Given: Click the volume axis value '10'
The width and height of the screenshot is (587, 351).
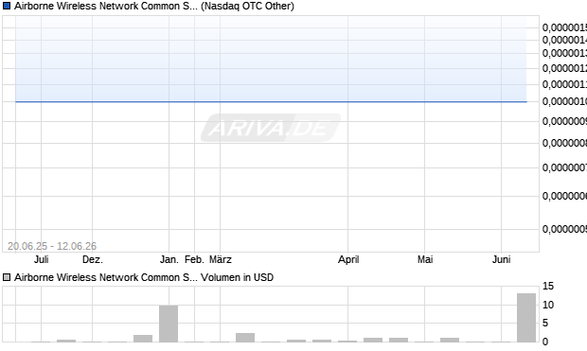Looking at the screenshot, I should pyautogui.click(x=548, y=305).
